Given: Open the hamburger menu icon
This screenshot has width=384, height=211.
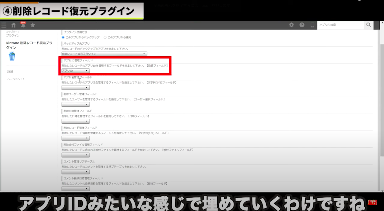Looking at the screenshot, I should (x=4, y=25).
